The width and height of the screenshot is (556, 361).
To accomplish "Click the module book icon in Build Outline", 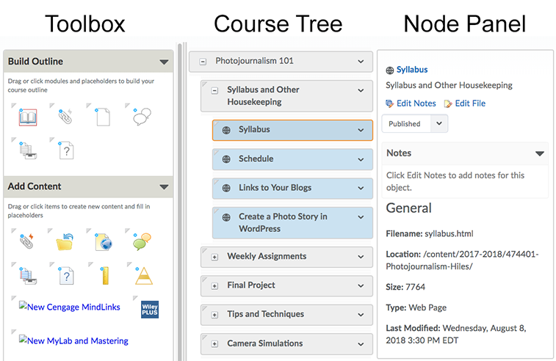I will [x=27, y=117].
